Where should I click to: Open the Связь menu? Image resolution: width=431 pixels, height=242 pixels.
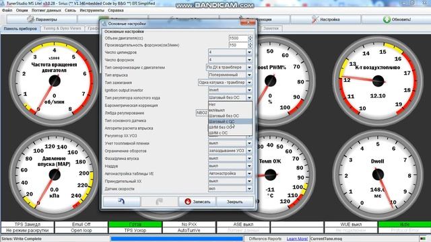pyautogui.click(x=70, y=11)
